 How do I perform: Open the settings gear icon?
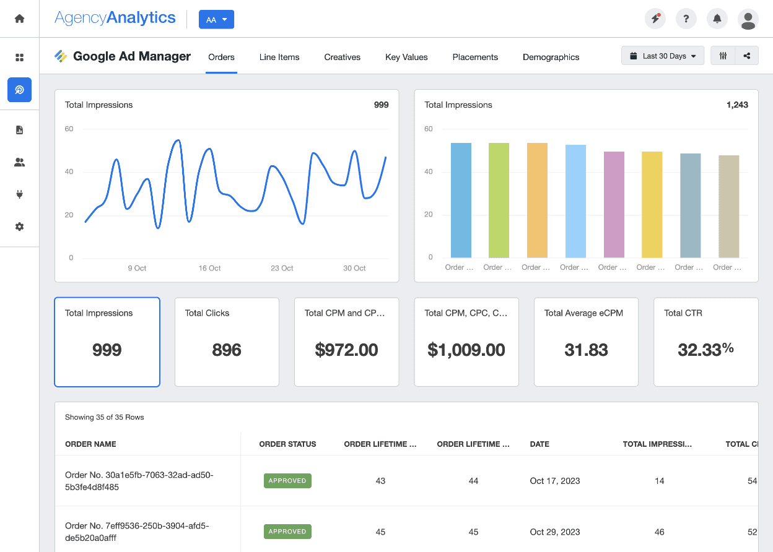(x=19, y=226)
